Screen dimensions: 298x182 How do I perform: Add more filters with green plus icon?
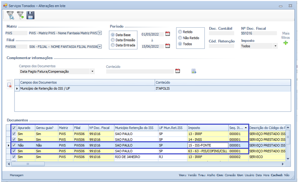(x=286, y=43)
